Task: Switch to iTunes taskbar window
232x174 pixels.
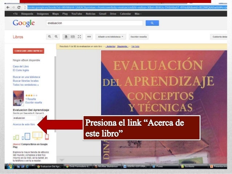Action: [165, 166]
